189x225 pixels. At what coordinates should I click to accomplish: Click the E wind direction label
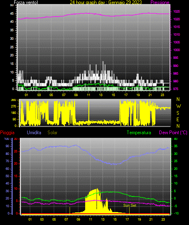point(178,119)
